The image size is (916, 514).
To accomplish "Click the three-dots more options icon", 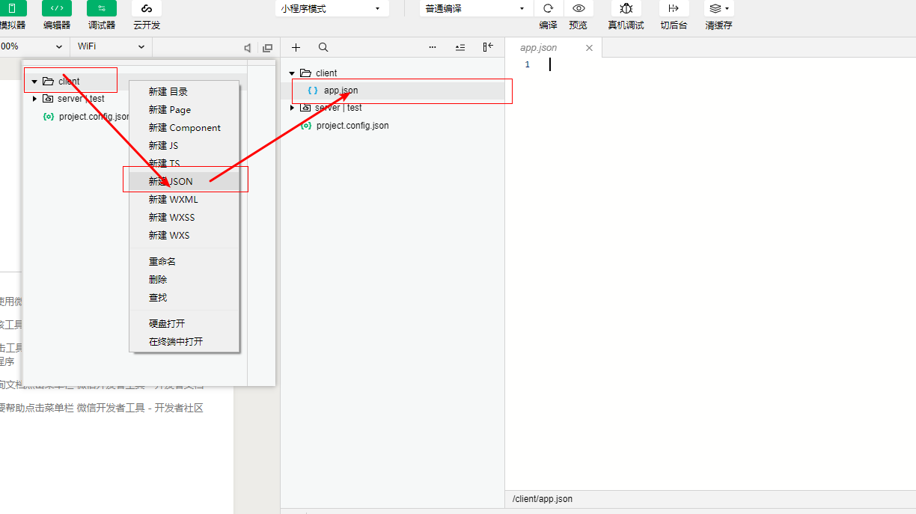I will click(433, 47).
